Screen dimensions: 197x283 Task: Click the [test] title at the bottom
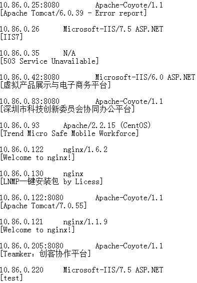(11, 278)
